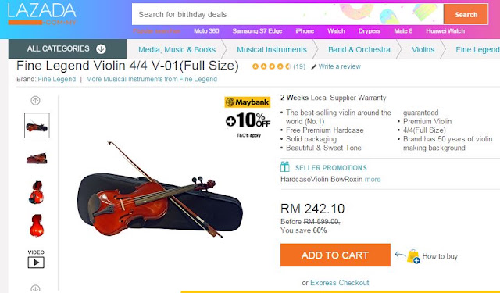The width and height of the screenshot is (500, 293).
Task: Click the orange Search button
Action: [x=466, y=14]
